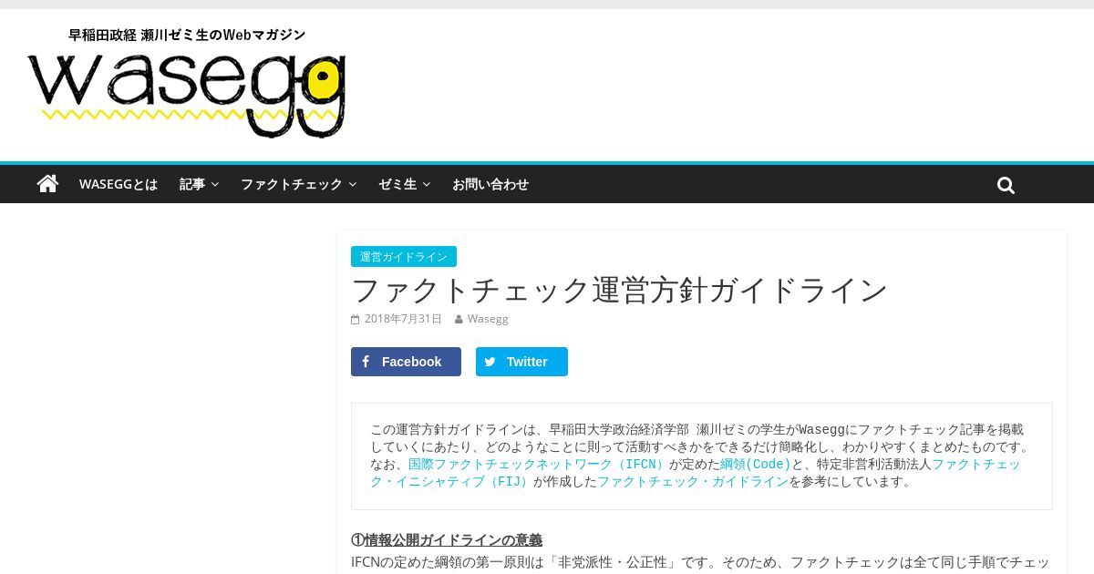The image size is (1094, 574).
Task: Open the ゼミ生 menu item
Action: (397, 184)
